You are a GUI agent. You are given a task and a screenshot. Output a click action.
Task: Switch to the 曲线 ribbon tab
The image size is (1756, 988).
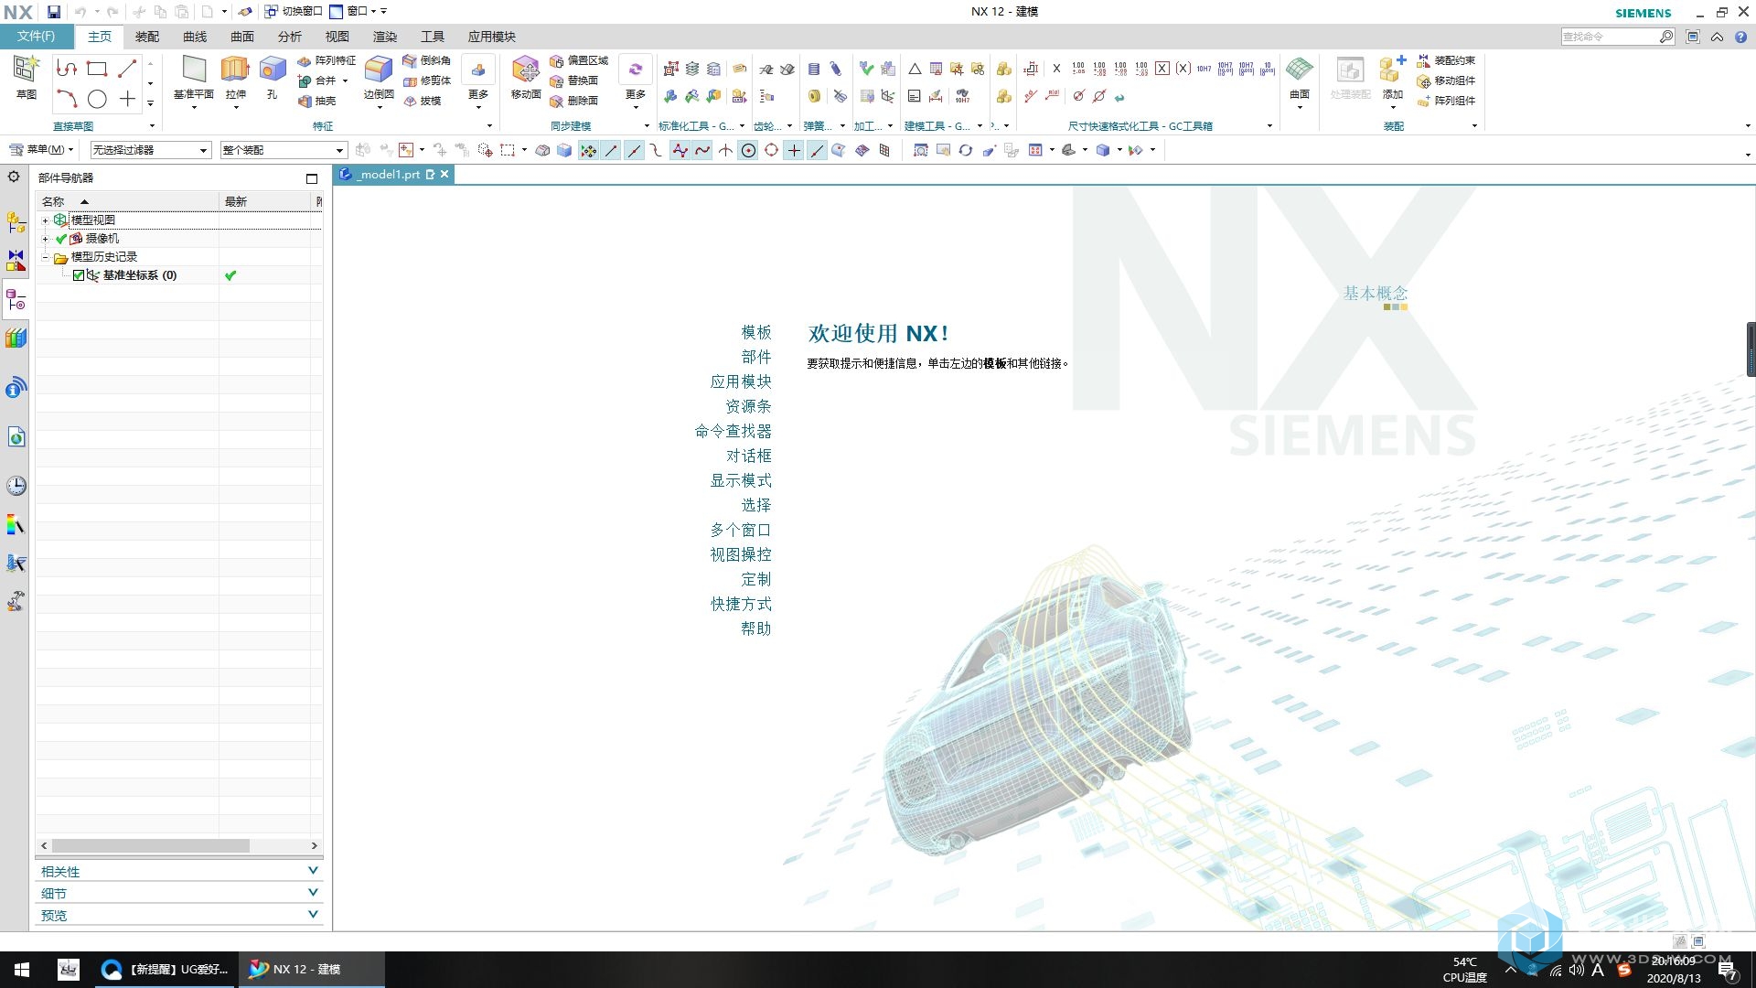click(195, 37)
